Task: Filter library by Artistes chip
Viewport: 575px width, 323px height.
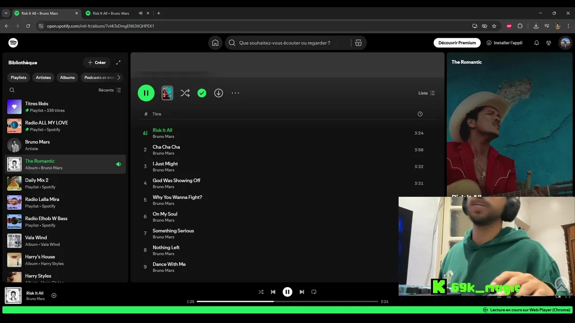Action: pos(43,78)
